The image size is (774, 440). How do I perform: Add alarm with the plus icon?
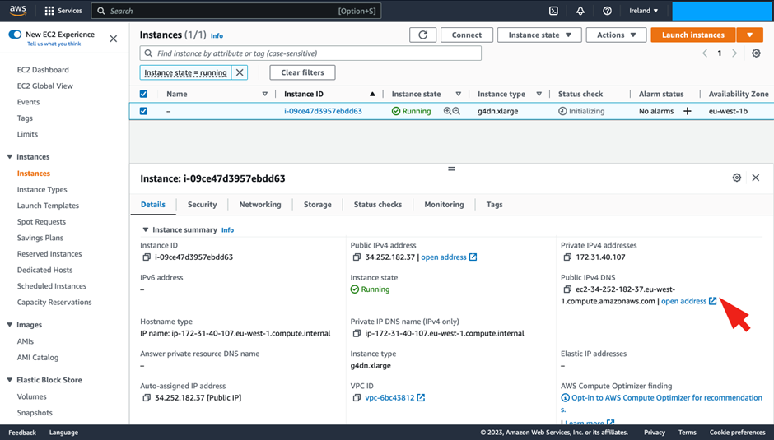pos(687,111)
